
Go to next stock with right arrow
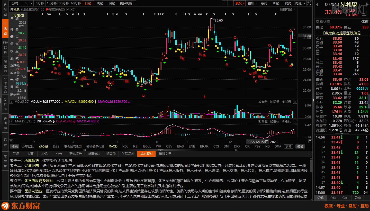coord(368,4)
